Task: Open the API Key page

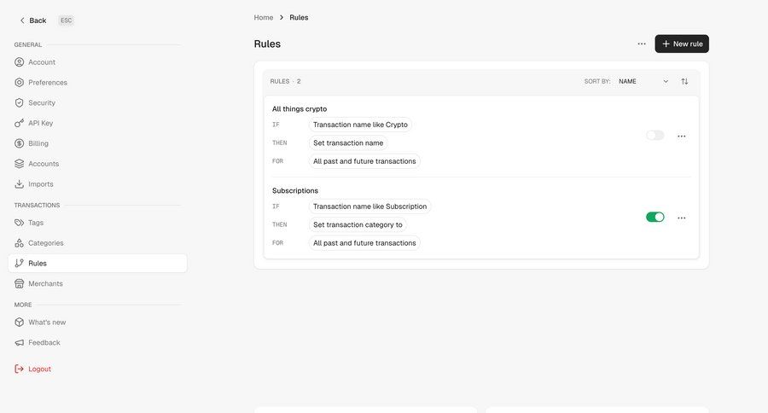Action: [x=97, y=123]
